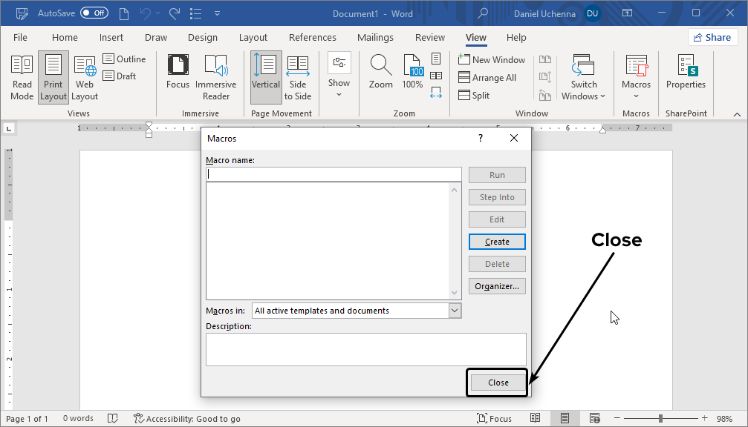Activate the Immersive Reader
This screenshot has width=748, height=427.
point(215,76)
